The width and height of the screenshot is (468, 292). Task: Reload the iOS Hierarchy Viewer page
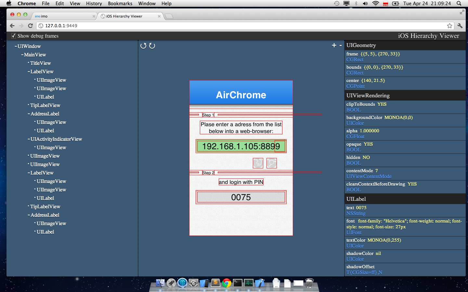click(x=30, y=26)
